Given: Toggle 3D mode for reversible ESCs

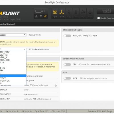Looking at the screenshot, I should (x=67, y=64).
